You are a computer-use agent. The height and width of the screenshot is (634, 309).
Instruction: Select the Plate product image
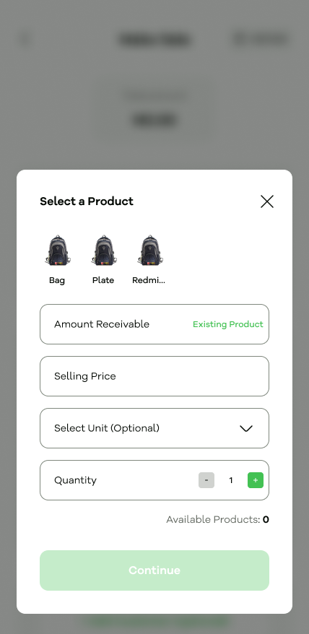(x=103, y=251)
